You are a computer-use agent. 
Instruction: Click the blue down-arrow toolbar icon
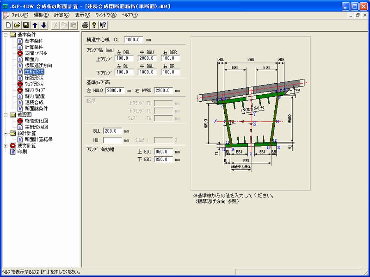click(x=44, y=26)
